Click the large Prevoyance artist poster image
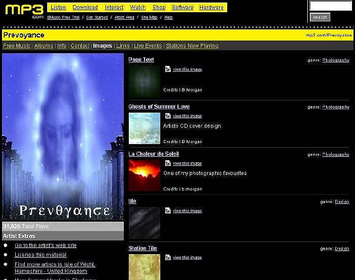This screenshot has height=280, width=355. 63,137
